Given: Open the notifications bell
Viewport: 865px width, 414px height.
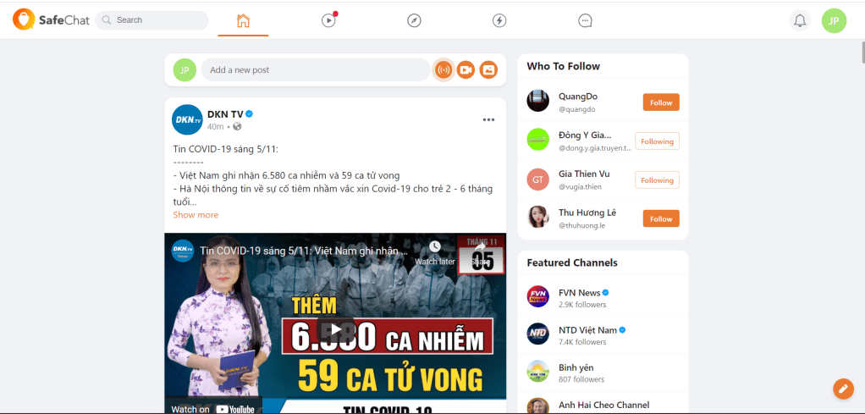Looking at the screenshot, I should click(x=799, y=20).
